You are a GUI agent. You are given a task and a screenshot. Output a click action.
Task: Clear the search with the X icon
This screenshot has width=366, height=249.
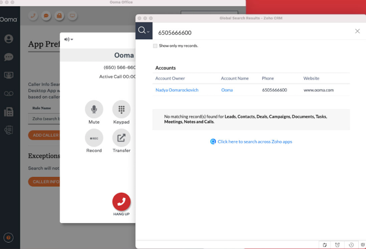click(x=357, y=31)
